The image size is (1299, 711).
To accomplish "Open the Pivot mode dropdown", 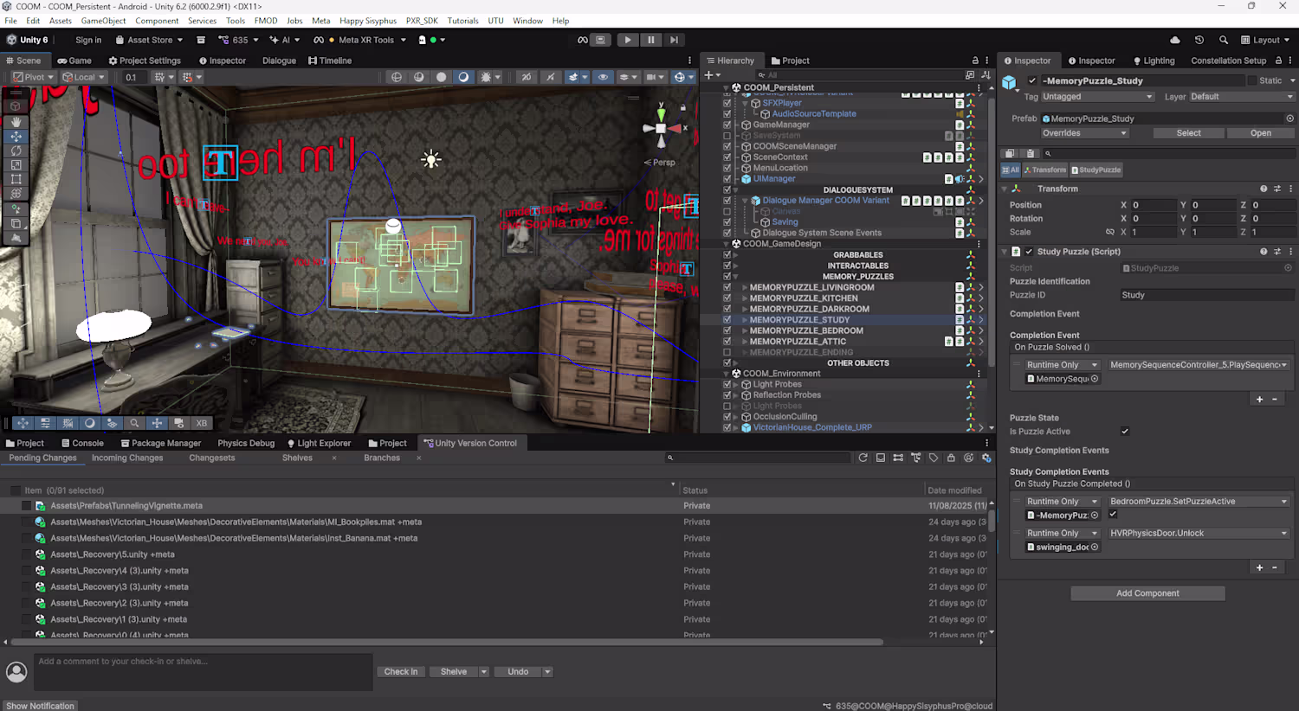I will coord(34,77).
